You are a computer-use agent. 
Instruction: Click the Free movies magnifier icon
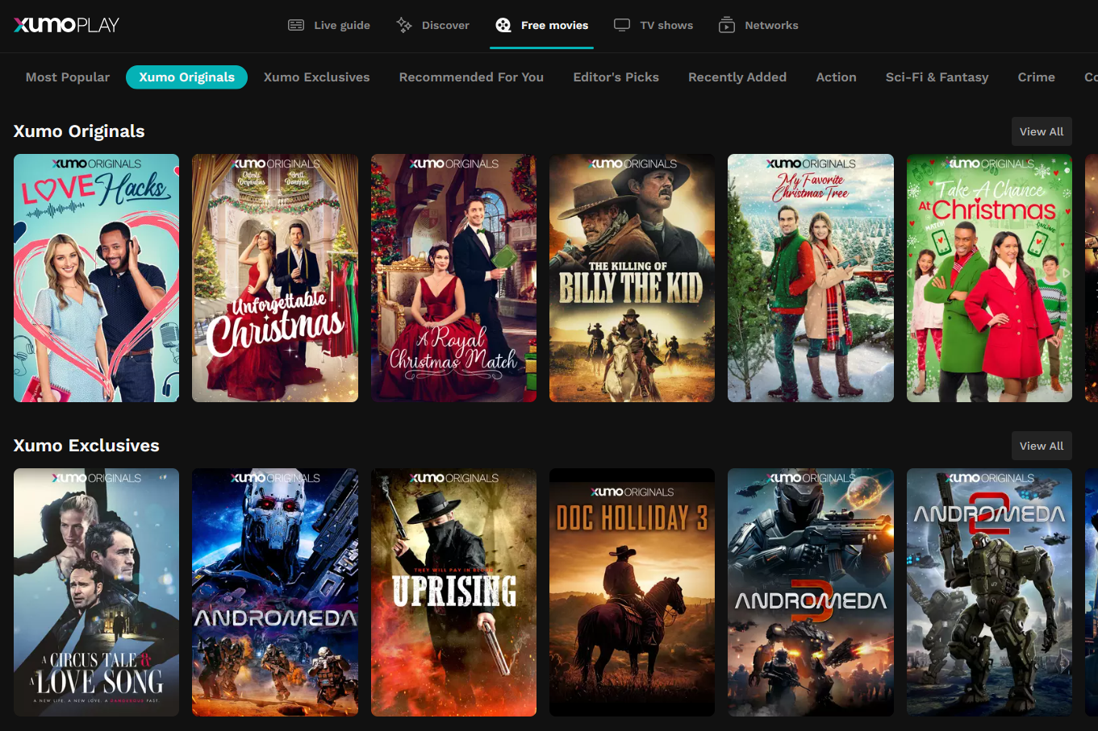[503, 25]
